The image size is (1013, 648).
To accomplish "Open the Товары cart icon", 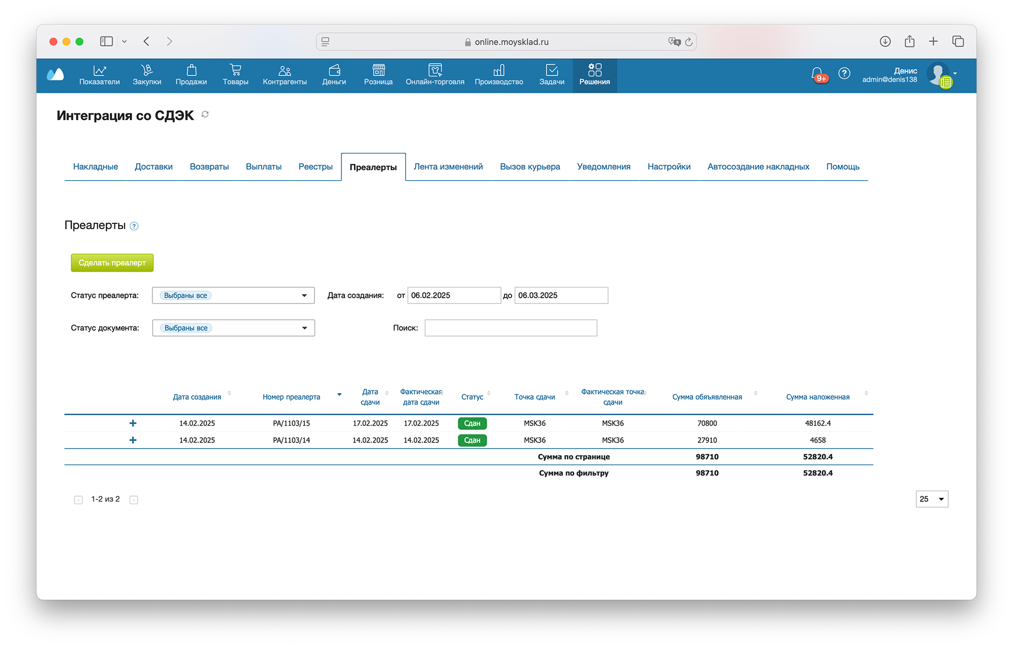I will click(235, 70).
